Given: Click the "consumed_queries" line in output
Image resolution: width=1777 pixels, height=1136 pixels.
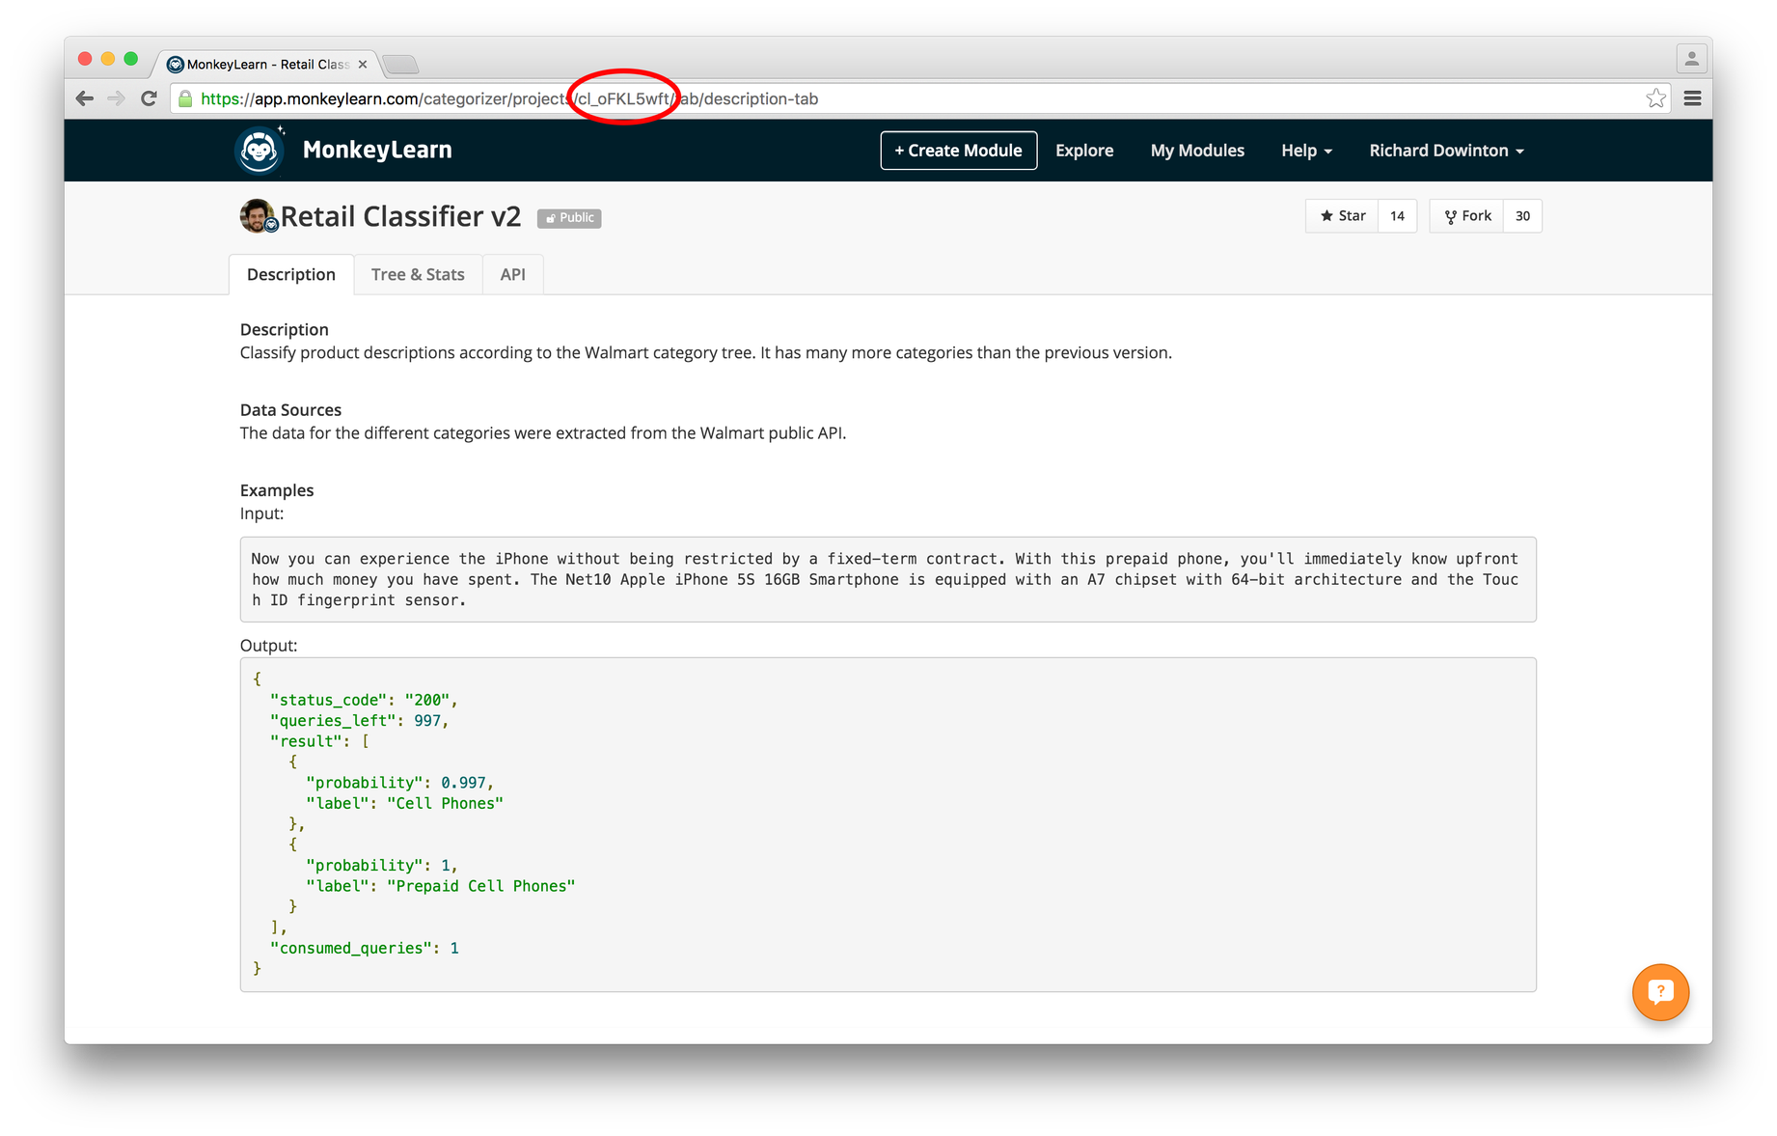Looking at the screenshot, I should point(365,948).
